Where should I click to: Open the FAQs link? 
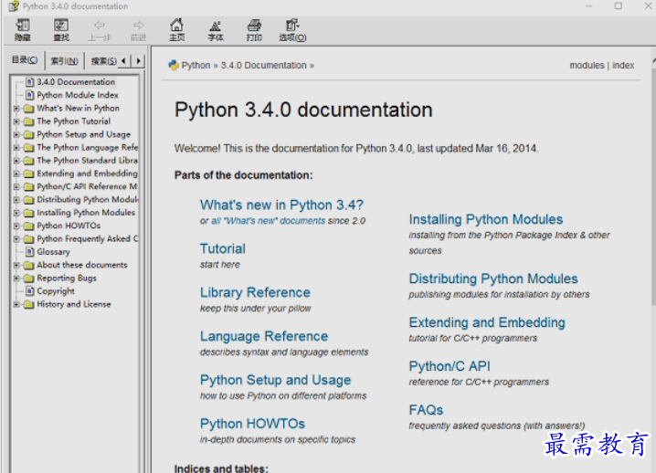(x=426, y=410)
